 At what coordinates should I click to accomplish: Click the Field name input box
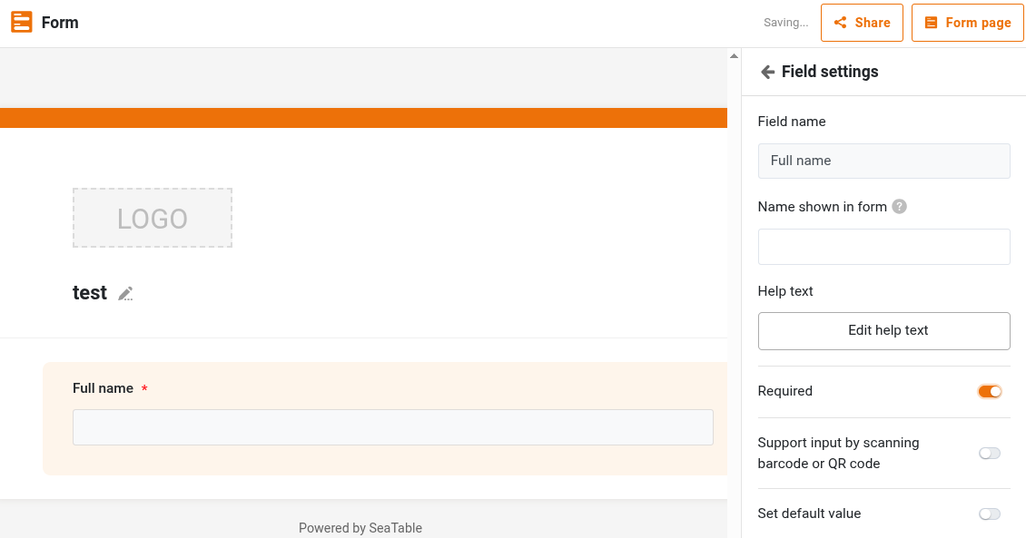pos(883,161)
